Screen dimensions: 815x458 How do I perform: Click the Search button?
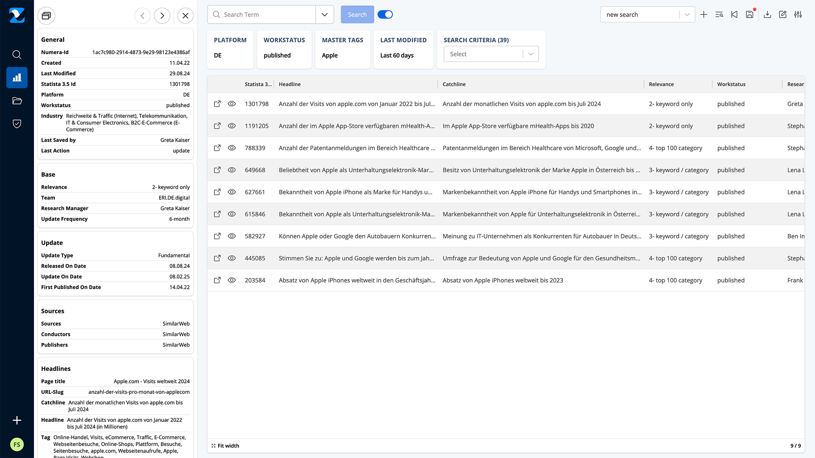tap(357, 14)
